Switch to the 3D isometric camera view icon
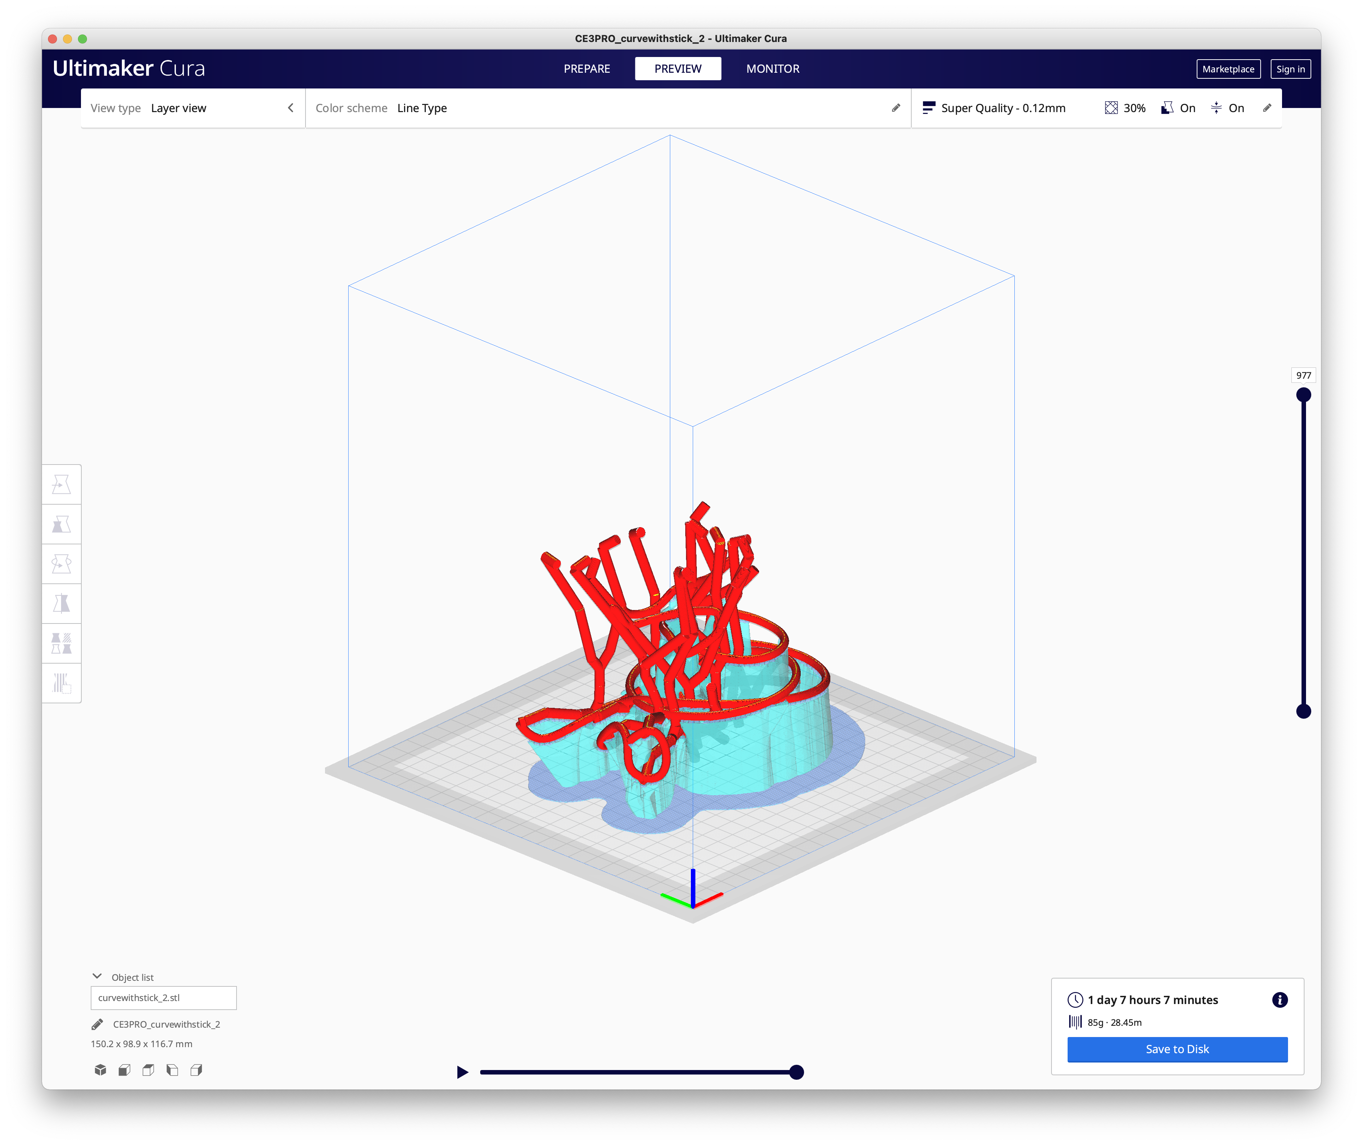Image resolution: width=1363 pixels, height=1145 pixels. point(100,1070)
